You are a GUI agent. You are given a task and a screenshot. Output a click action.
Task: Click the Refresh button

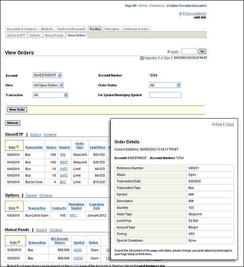pyautogui.click(x=12, y=123)
